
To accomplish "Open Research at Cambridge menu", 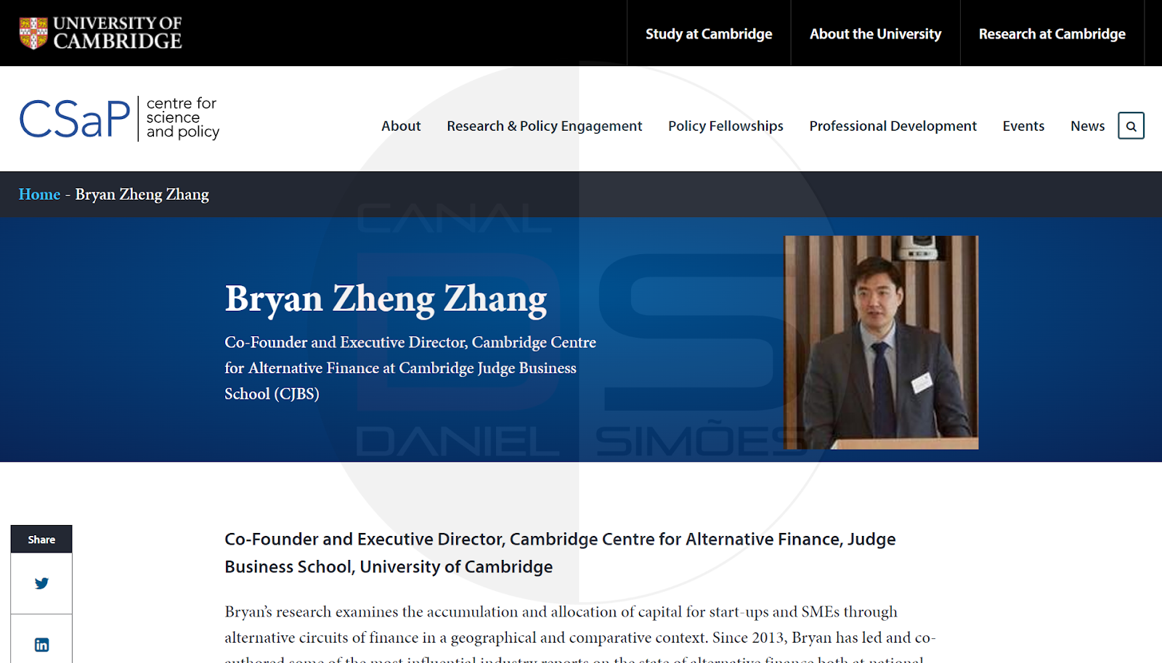I will click(x=1052, y=33).
